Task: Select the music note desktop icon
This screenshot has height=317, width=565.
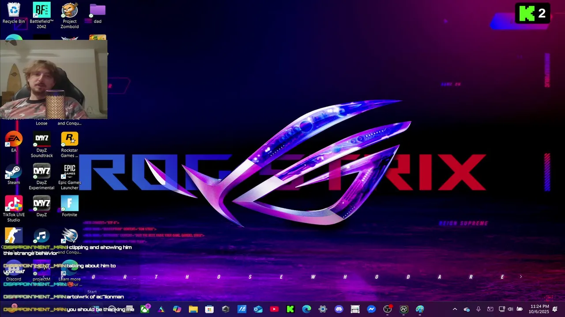Action: point(41,236)
